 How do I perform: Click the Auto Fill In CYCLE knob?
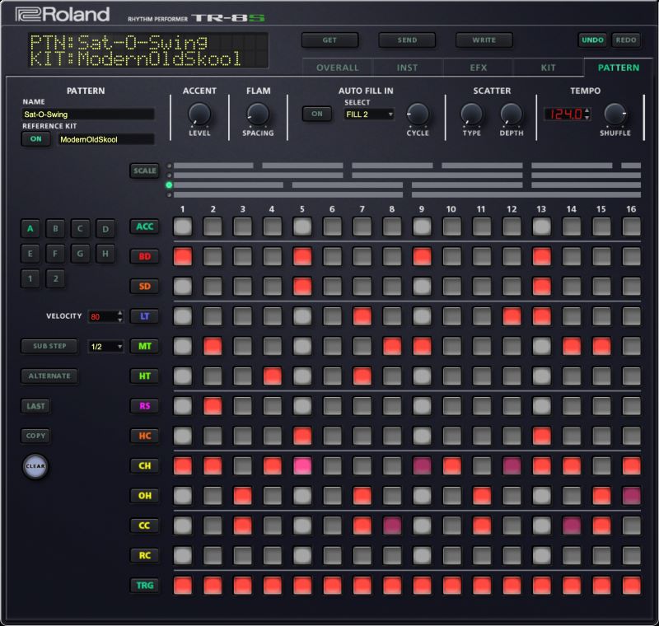point(418,114)
